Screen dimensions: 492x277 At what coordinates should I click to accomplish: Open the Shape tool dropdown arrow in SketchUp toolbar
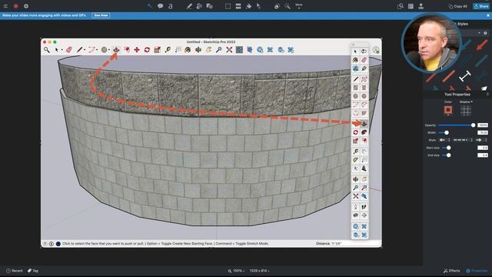[109, 50]
